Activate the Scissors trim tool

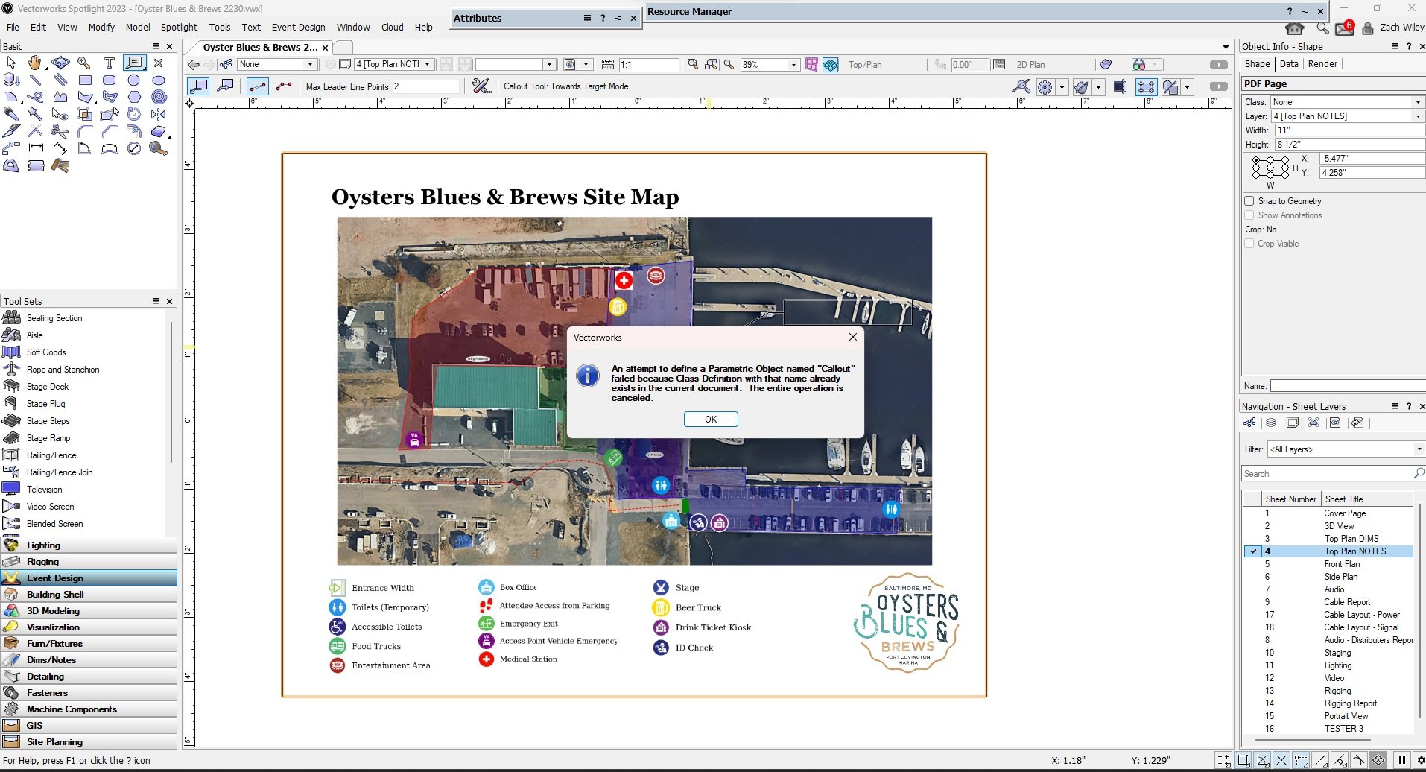click(x=60, y=131)
